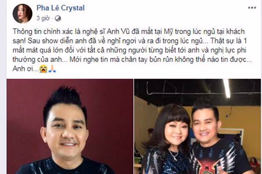Viewport: 262px width, 174px height.
Task: Open the Pha Lê Crystal profile link
Action: [x=60, y=8]
